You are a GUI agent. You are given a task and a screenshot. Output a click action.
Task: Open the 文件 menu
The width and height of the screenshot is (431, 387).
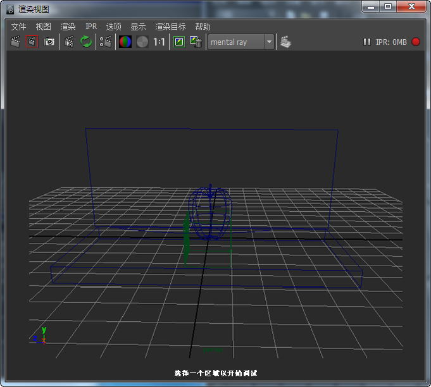(18, 27)
